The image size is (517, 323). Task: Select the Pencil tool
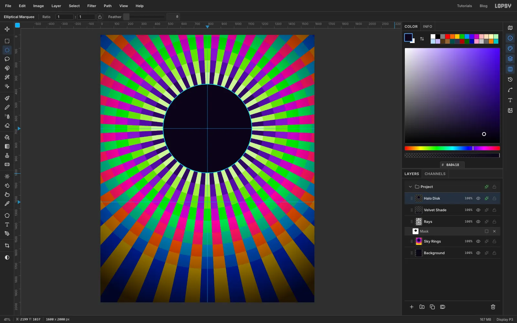click(x=7, y=107)
